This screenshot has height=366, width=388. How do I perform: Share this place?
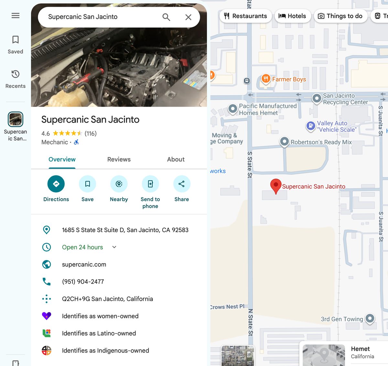(182, 189)
